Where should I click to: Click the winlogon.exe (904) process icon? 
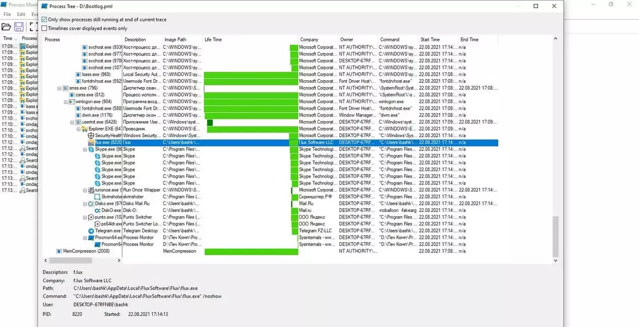[72, 102]
